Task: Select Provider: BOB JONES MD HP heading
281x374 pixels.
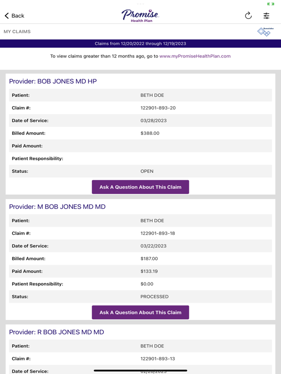Action: pos(53,81)
